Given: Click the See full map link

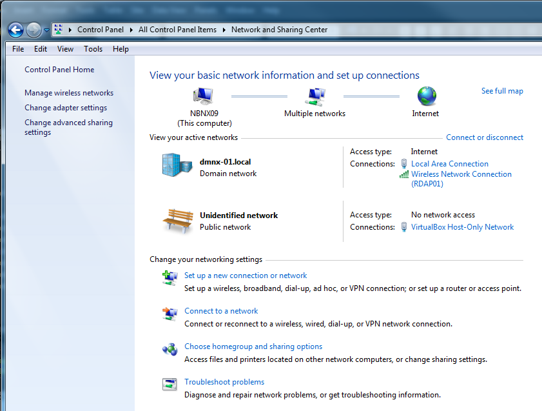Looking at the screenshot, I should 502,91.
